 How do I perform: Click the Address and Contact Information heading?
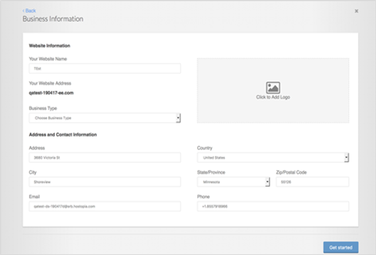pyautogui.click(x=63, y=135)
